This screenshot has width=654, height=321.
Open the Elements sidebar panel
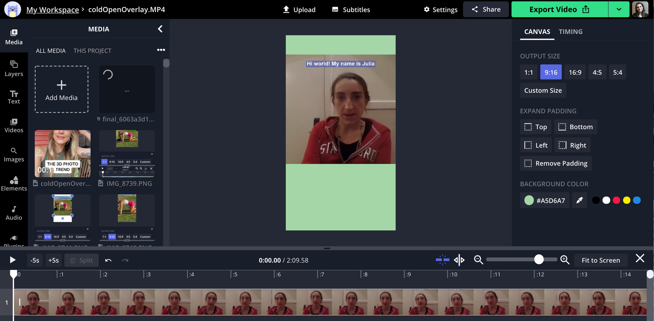tap(14, 184)
